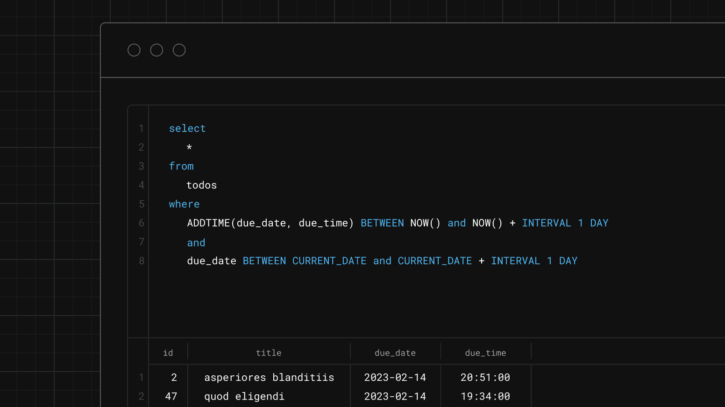Viewport: 725px width, 407px height.
Task: Click the middle window control circle
Action: [x=156, y=50]
